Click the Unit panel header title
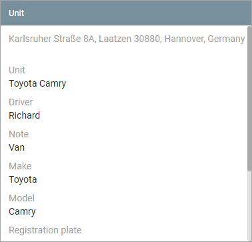Viewport: 252px width, 242px height. [x=17, y=13]
